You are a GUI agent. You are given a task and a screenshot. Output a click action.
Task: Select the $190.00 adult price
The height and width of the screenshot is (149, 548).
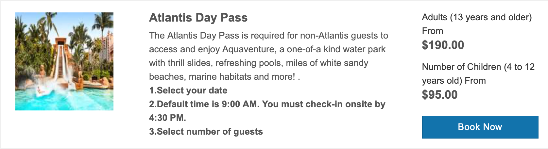[443, 45]
